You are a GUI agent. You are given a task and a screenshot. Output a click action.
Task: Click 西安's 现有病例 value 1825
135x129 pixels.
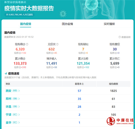113,91
